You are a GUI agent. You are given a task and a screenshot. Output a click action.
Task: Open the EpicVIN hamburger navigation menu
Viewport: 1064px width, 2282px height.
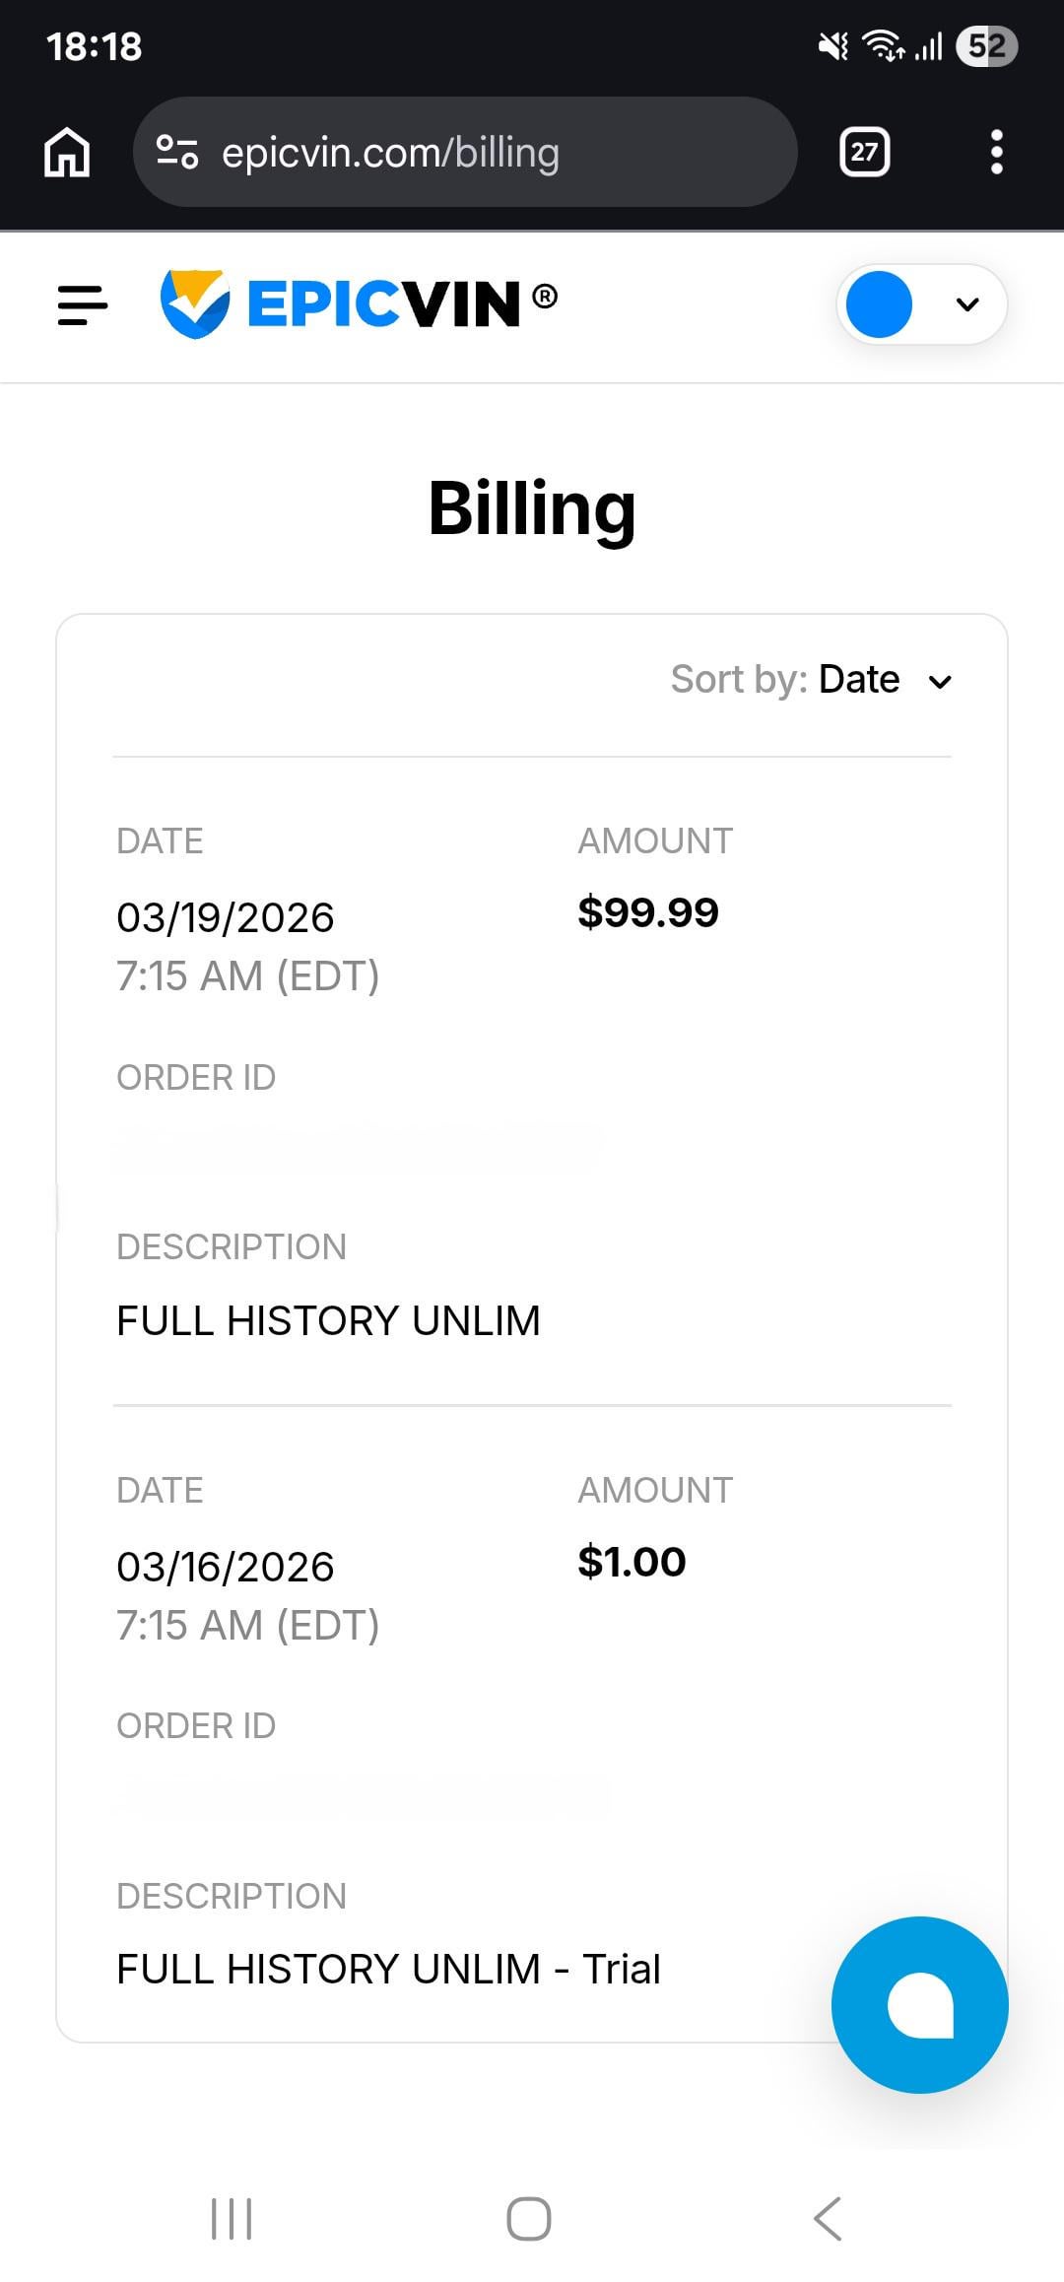83,304
